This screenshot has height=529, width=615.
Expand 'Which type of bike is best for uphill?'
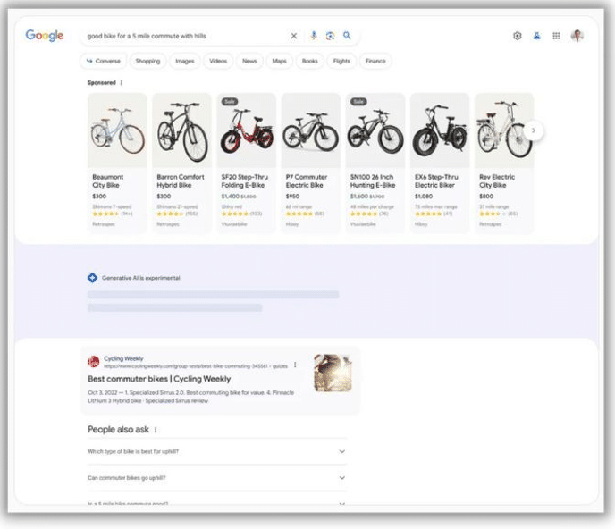coord(216,451)
